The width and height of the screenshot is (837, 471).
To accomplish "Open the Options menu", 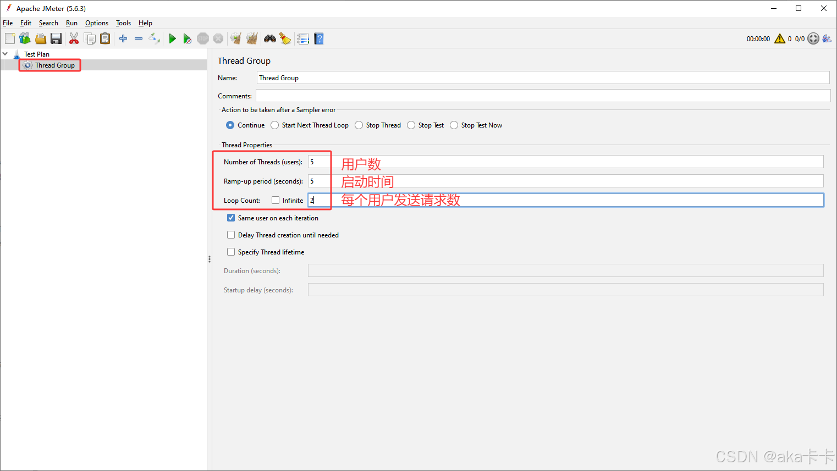I will point(97,23).
